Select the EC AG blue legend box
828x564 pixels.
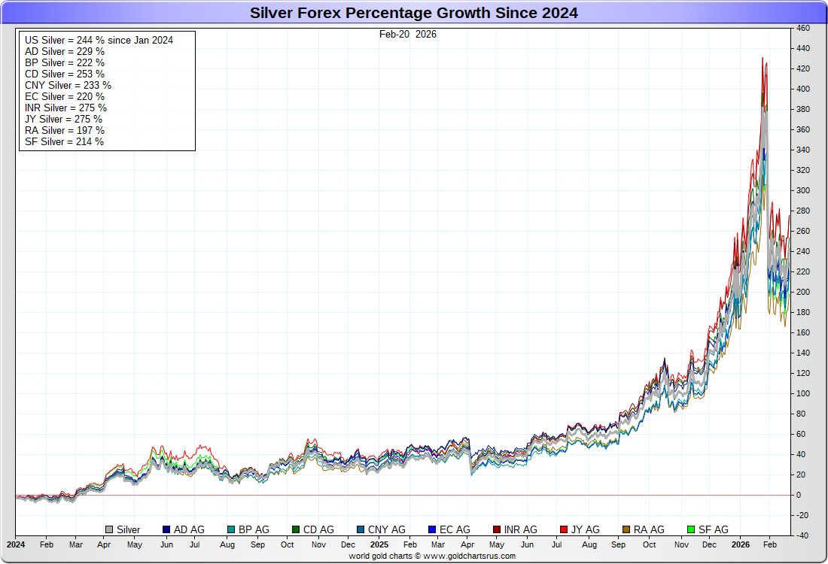tap(431, 529)
